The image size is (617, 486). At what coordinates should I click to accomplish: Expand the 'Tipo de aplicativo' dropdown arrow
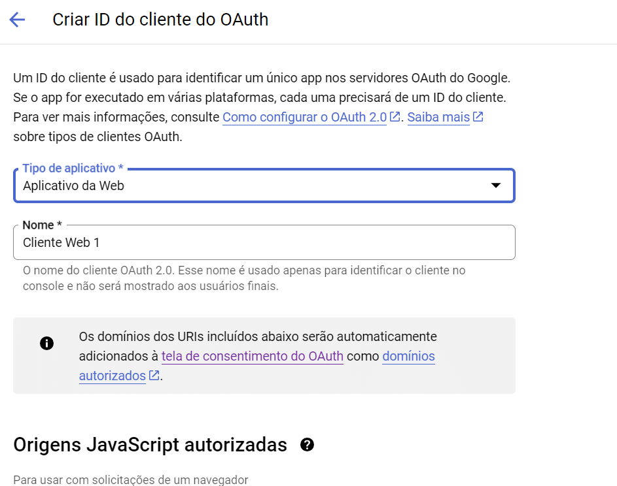tap(496, 186)
